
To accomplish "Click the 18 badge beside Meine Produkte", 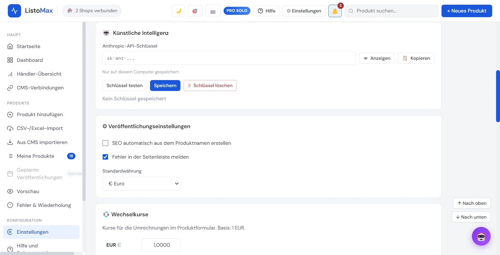I will pyautogui.click(x=71, y=156).
